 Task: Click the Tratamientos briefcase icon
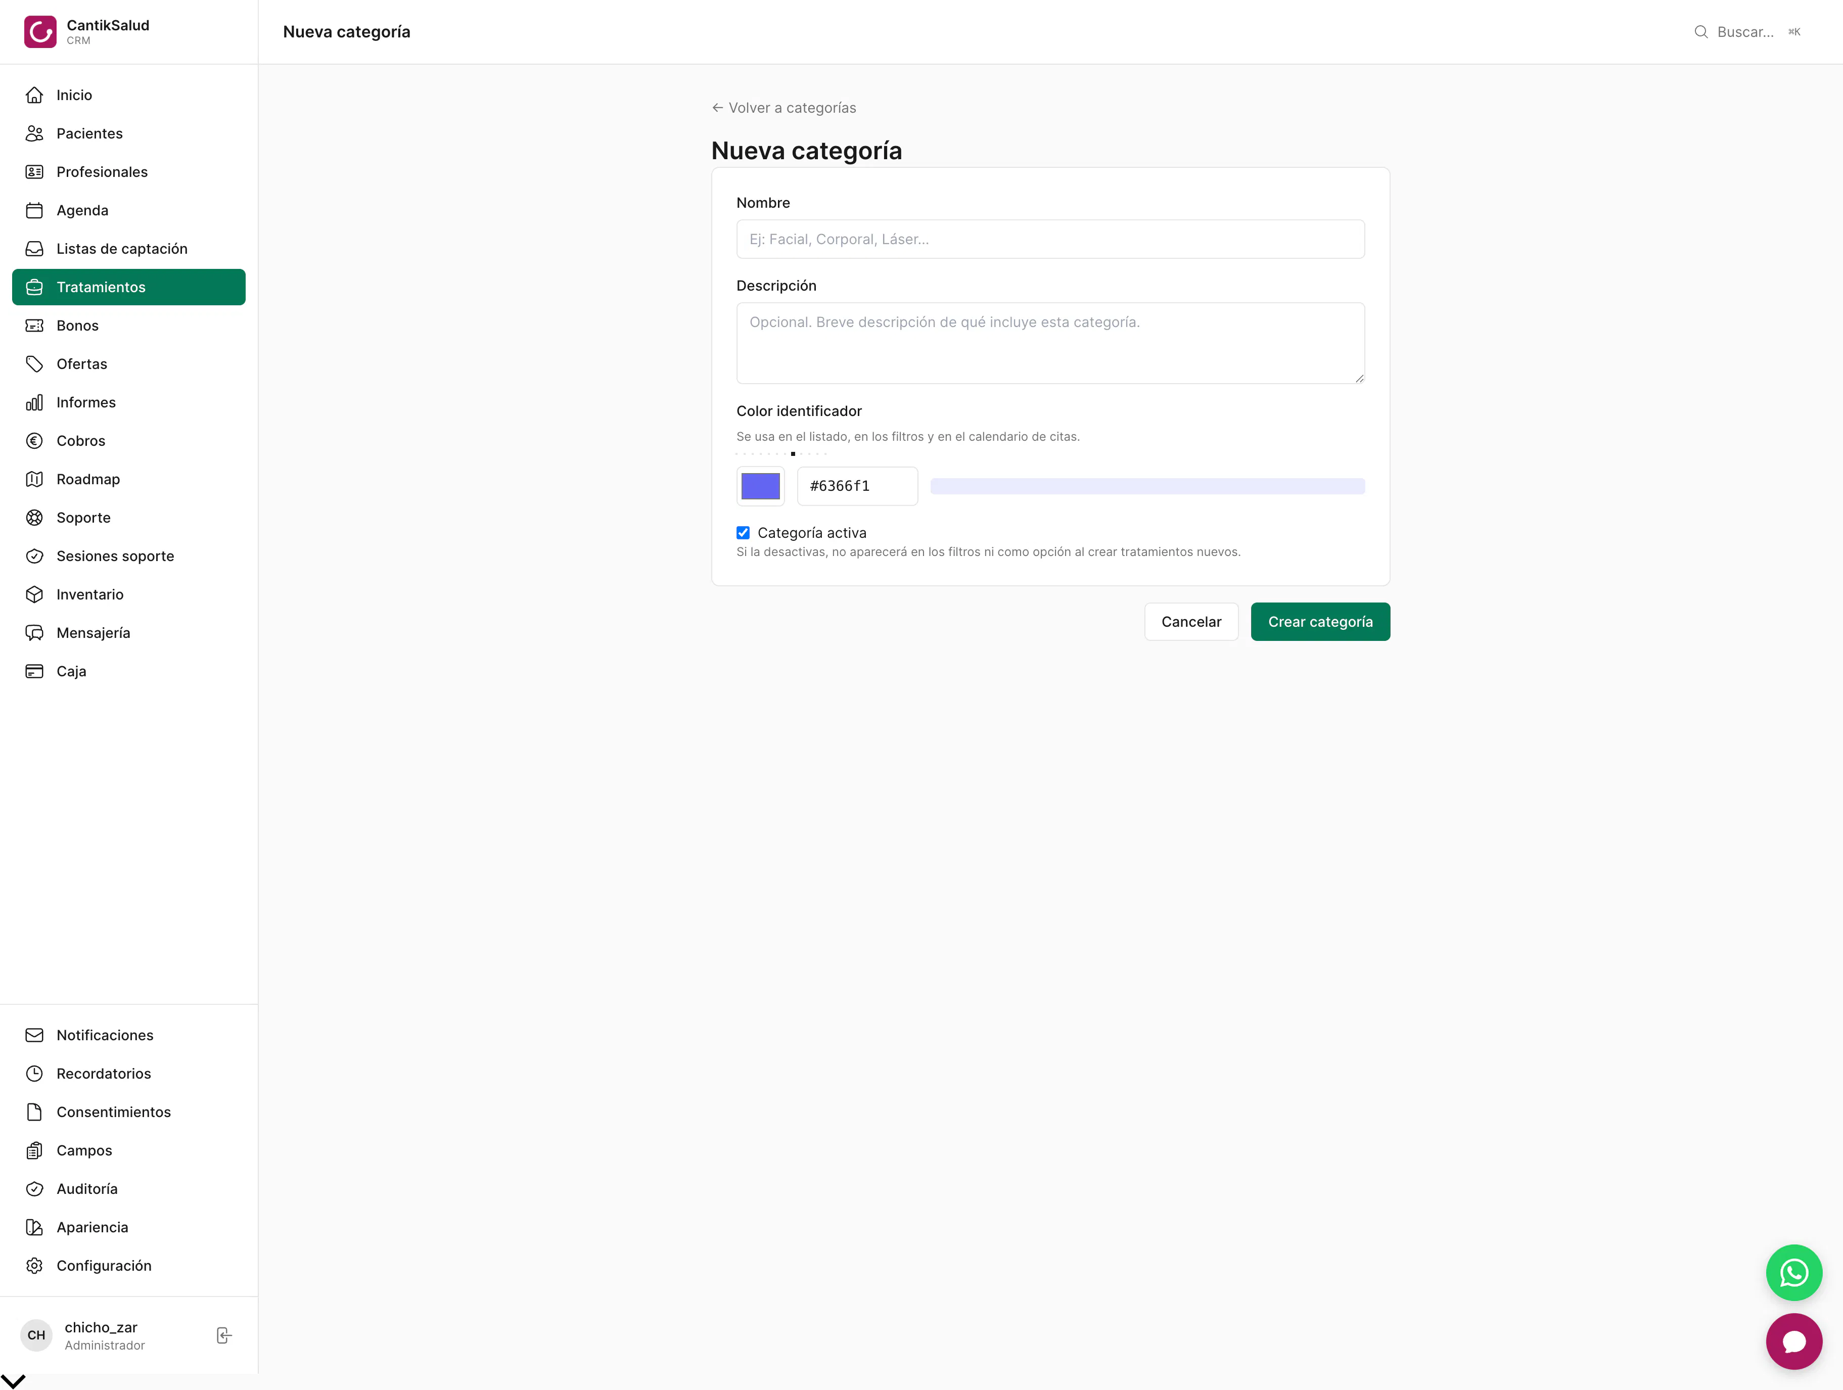pyautogui.click(x=34, y=287)
